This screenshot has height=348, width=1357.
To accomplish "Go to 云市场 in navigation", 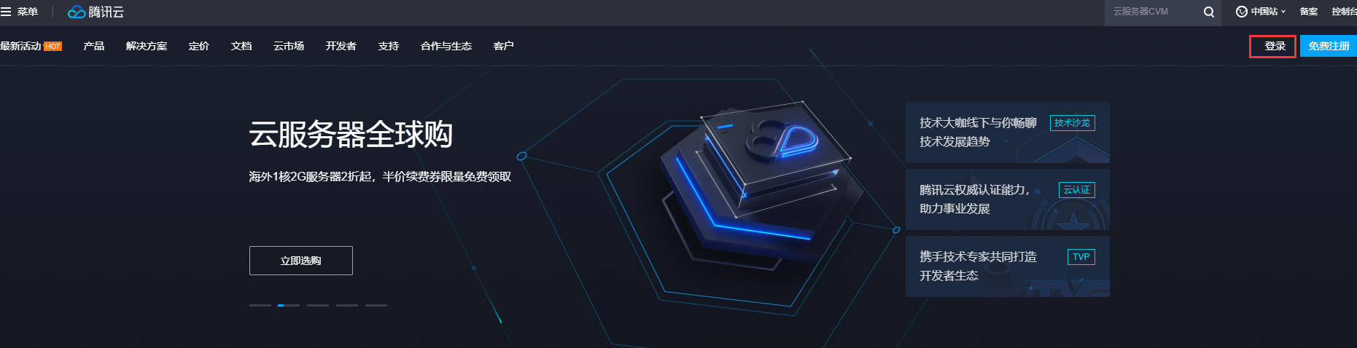I will pos(289,46).
